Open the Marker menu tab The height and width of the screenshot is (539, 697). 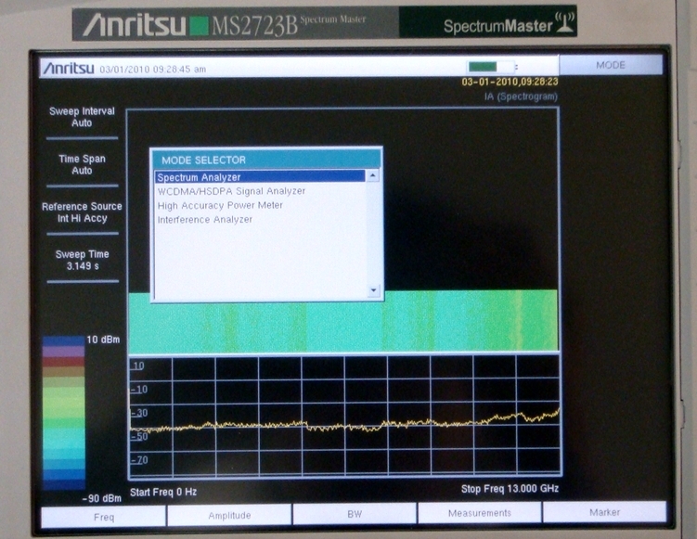[604, 512]
